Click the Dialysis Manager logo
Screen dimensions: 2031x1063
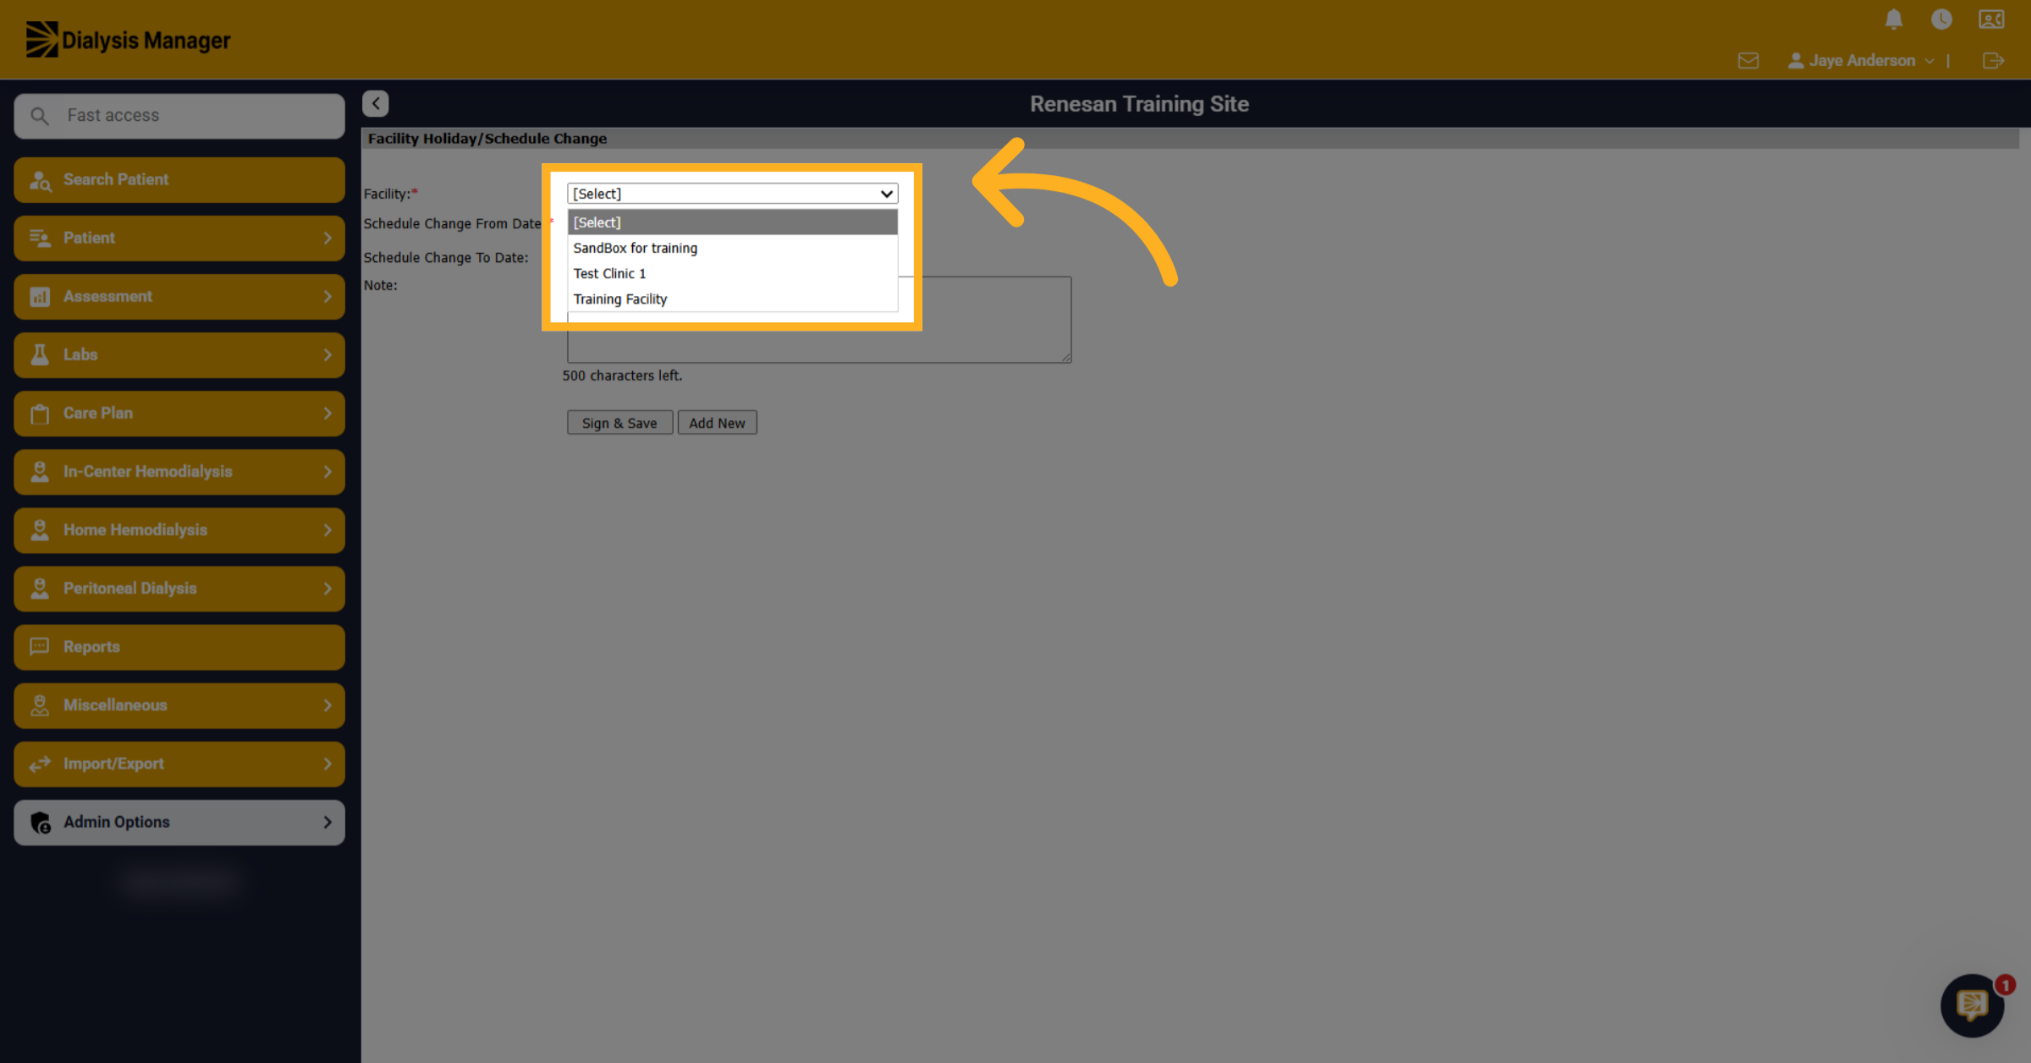click(128, 40)
